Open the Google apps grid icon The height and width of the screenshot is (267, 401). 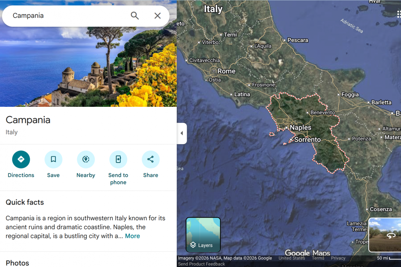point(399,14)
